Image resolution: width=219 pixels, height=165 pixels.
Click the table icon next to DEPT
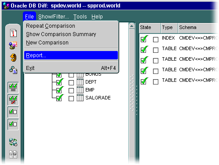point(80,82)
